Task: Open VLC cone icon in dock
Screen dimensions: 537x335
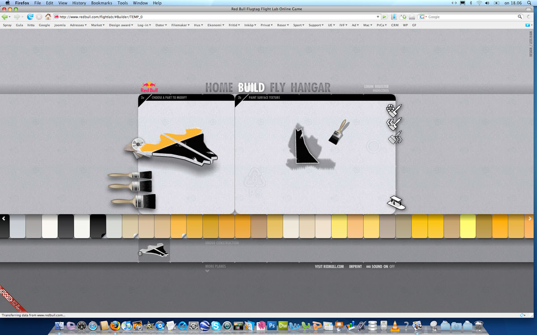Action: coord(394,326)
